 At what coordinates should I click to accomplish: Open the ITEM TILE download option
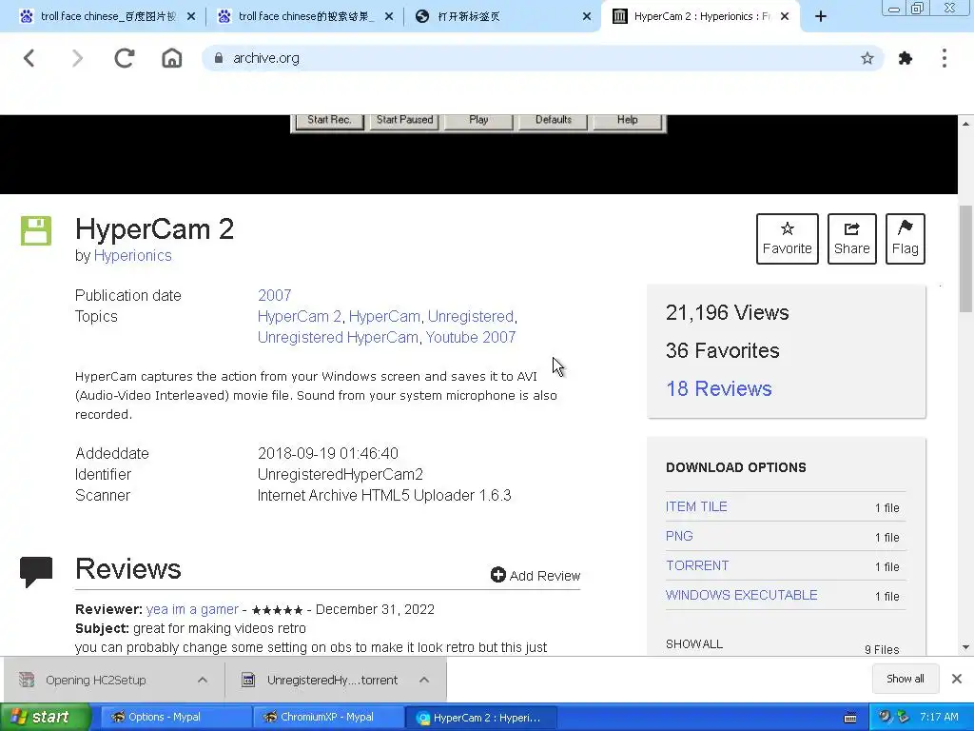coord(696,506)
